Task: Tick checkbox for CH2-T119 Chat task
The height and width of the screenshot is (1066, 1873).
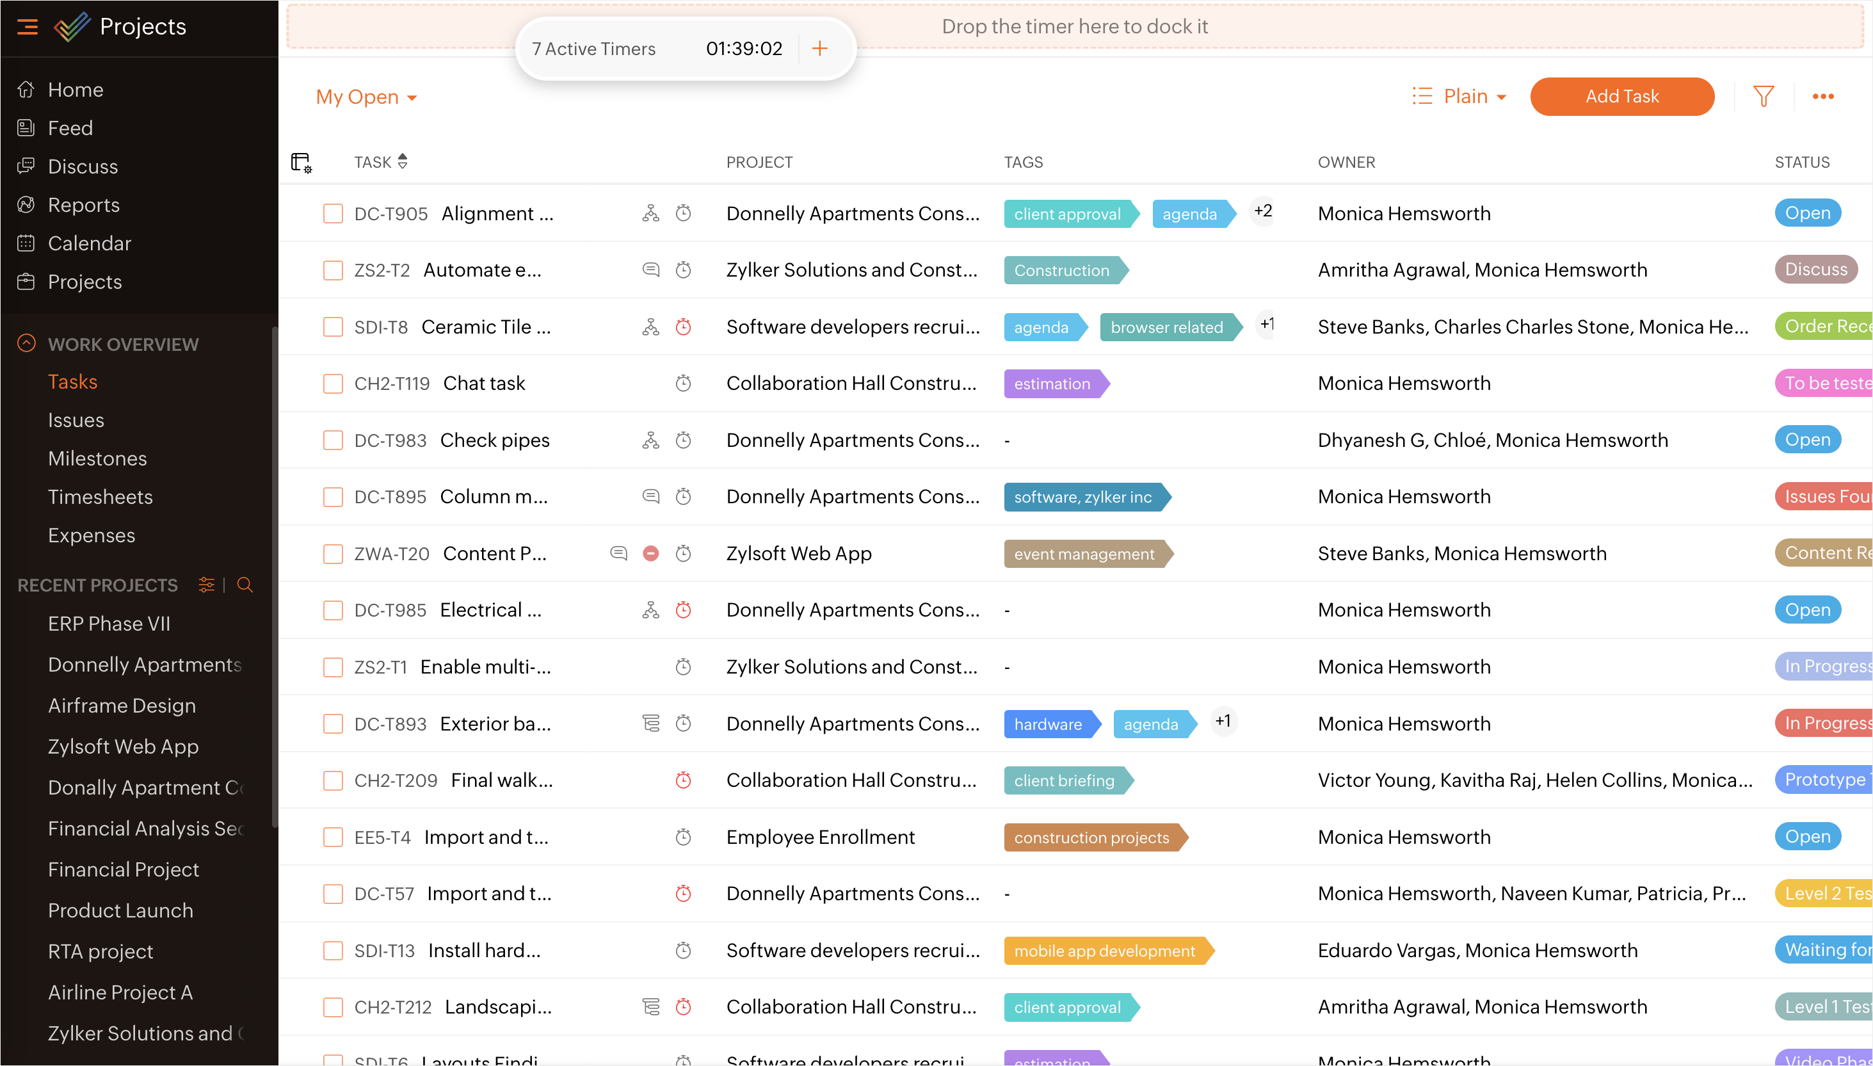Action: tap(333, 384)
